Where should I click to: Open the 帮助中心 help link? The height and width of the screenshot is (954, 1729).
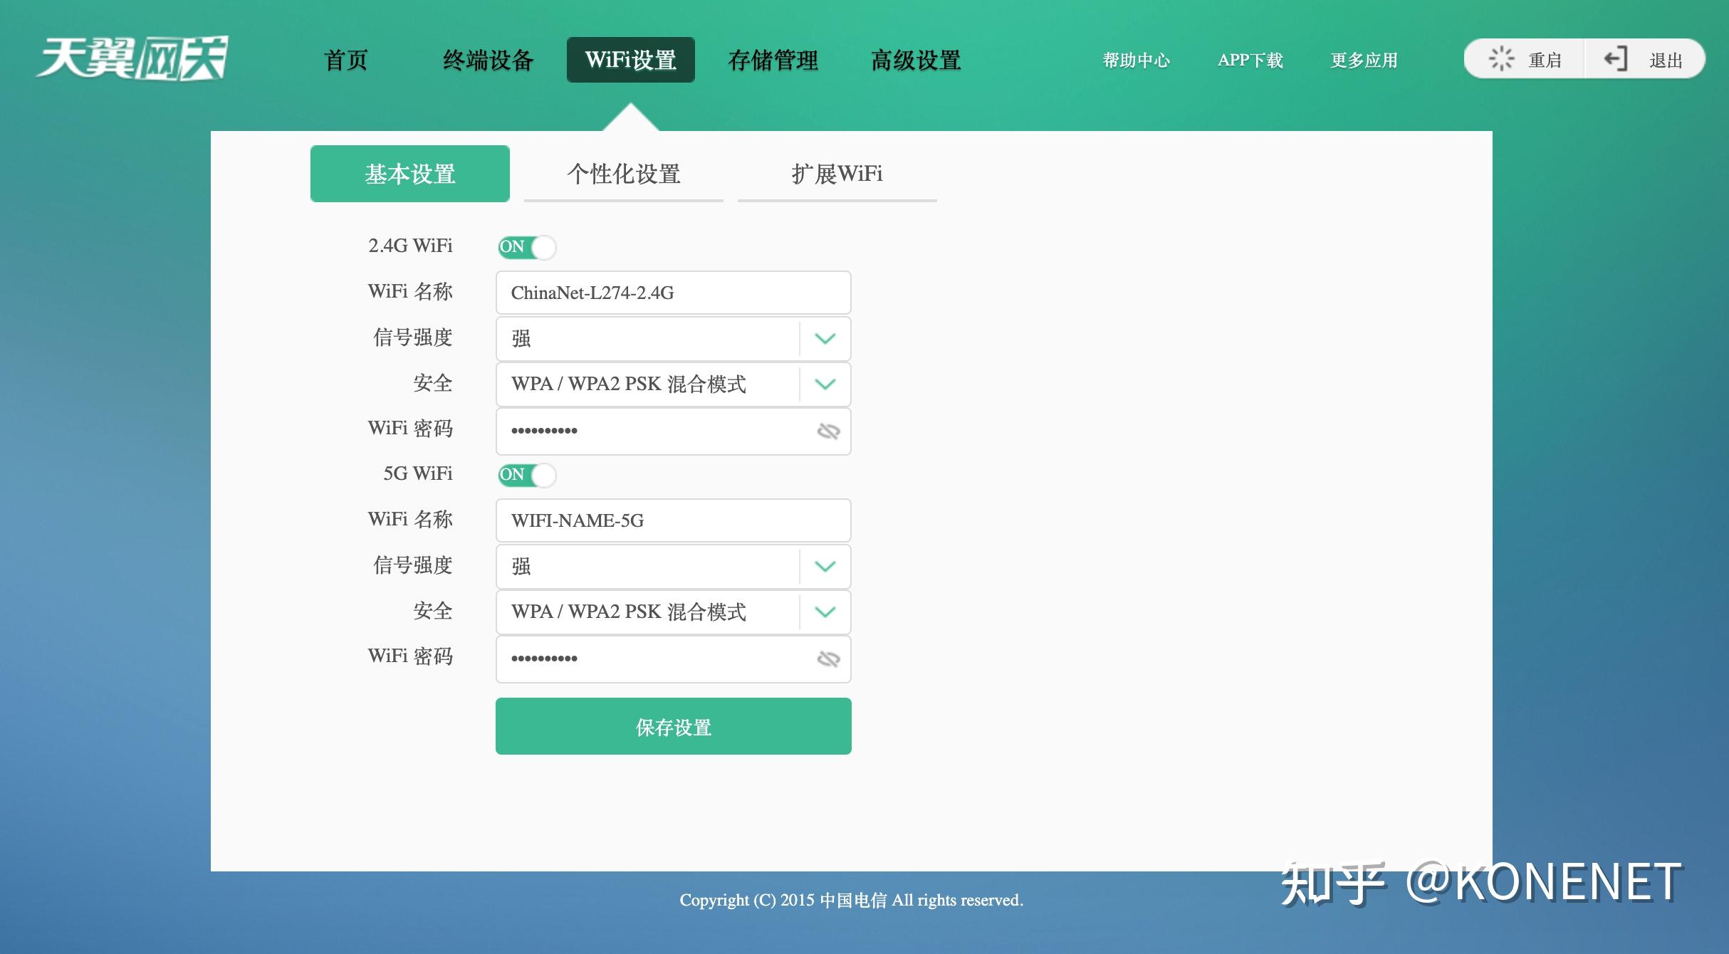[1135, 61]
